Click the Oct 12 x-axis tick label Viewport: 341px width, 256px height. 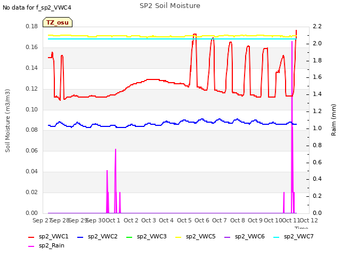[x=309, y=220]
